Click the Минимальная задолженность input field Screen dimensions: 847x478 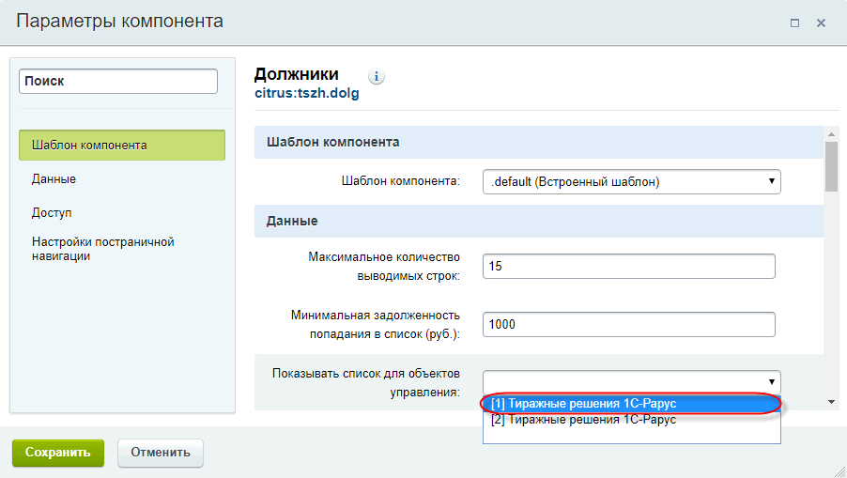click(629, 324)
